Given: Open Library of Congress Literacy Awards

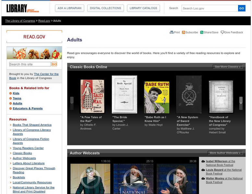Looking at the screenshot, I should point(32,132).
